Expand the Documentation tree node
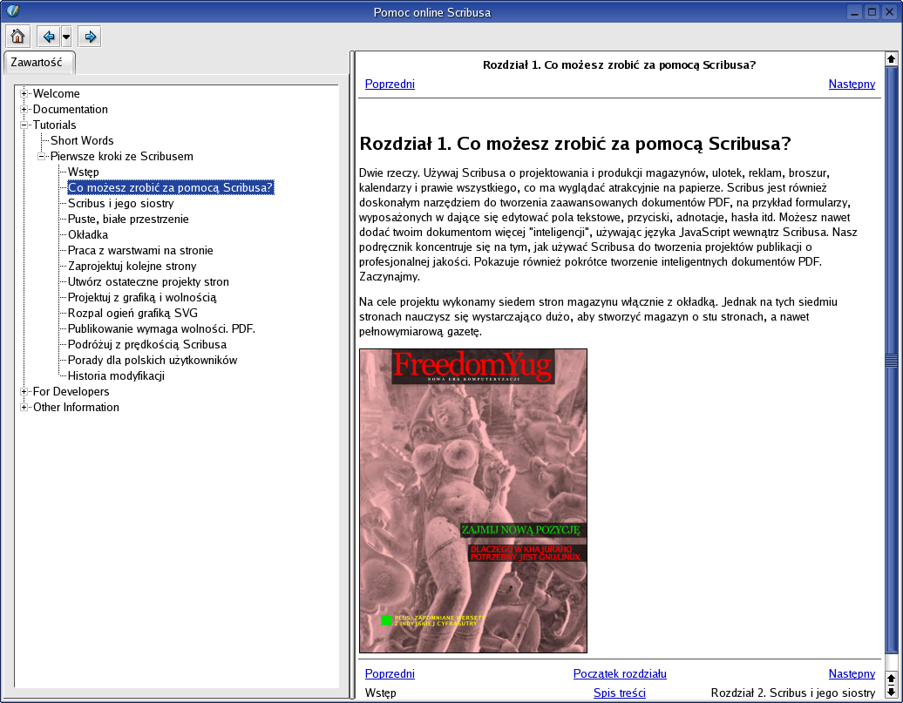Screen dimensions: 903x703 point(24,110)
